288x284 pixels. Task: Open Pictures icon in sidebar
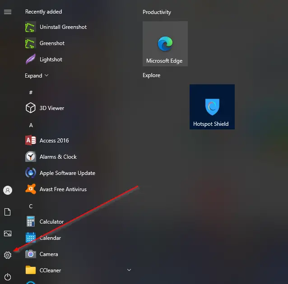coord(8,234)
